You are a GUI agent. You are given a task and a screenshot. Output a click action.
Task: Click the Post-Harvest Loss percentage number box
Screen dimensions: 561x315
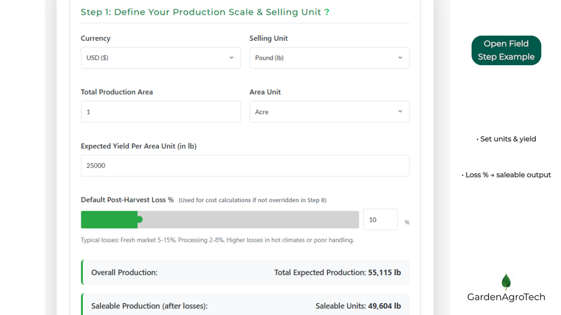click(380, 220)
